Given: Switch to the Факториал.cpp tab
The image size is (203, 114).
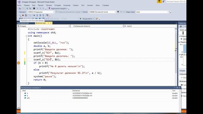Looking at the screenshot, I should pyautogui.click(x=23, y=23).
